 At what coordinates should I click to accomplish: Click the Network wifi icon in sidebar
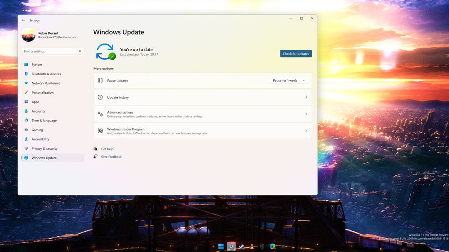(26, 83)
